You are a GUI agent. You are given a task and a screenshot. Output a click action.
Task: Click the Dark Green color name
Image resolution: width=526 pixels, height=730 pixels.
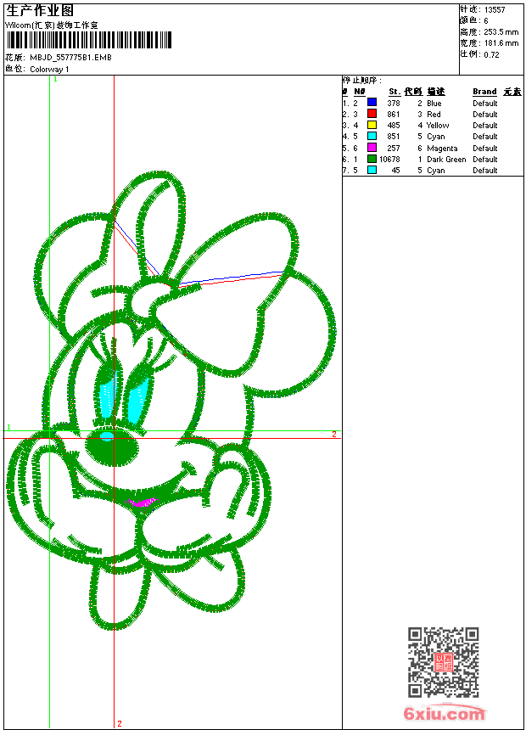[x=446, y=160]
